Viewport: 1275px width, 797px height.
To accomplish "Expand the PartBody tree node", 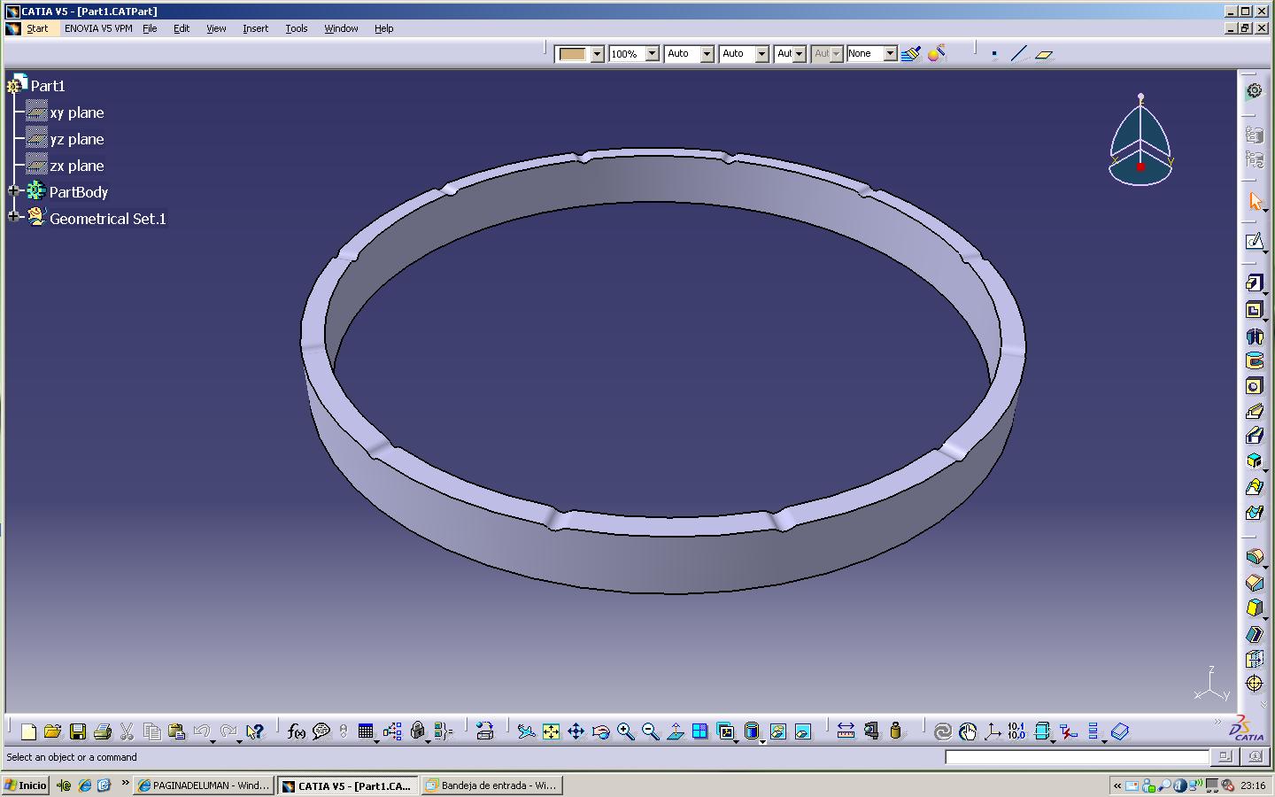I will coord(13,191).
